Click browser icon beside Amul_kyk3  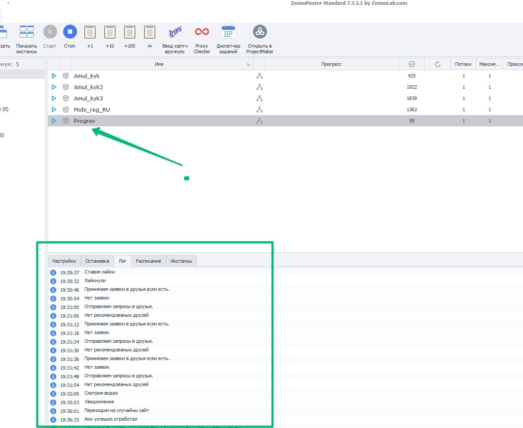pyautogui.click(x=66, y=98)
